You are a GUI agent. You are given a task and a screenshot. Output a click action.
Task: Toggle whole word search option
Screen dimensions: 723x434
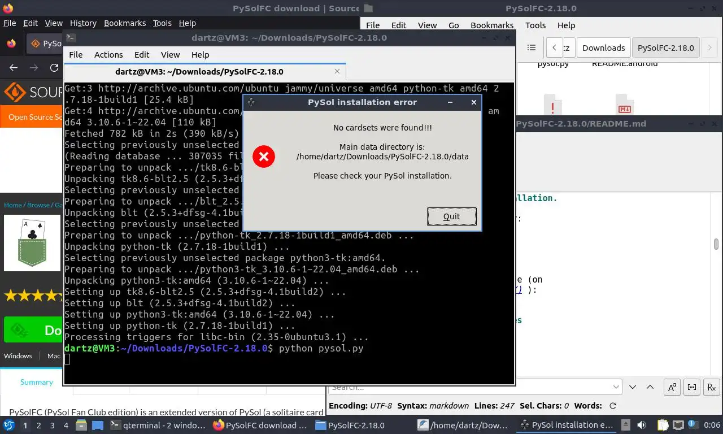coord(692,387)
